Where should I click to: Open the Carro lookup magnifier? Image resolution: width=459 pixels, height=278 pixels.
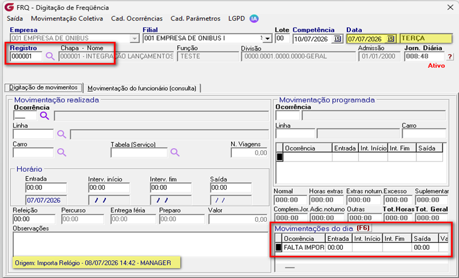click(62, 152)
